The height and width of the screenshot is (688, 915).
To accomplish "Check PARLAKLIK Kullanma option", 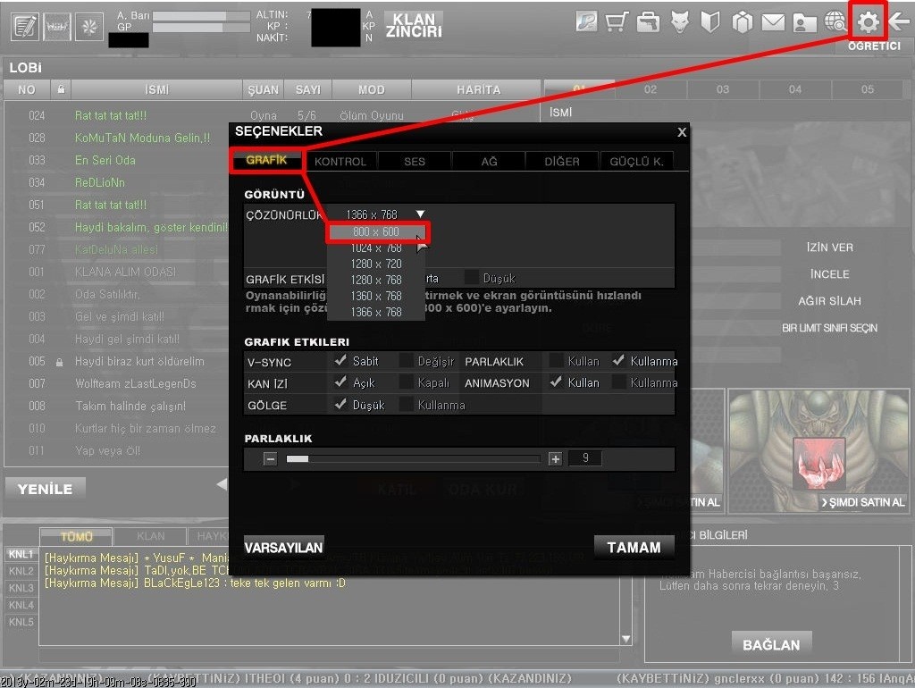I will pos(618,361).
